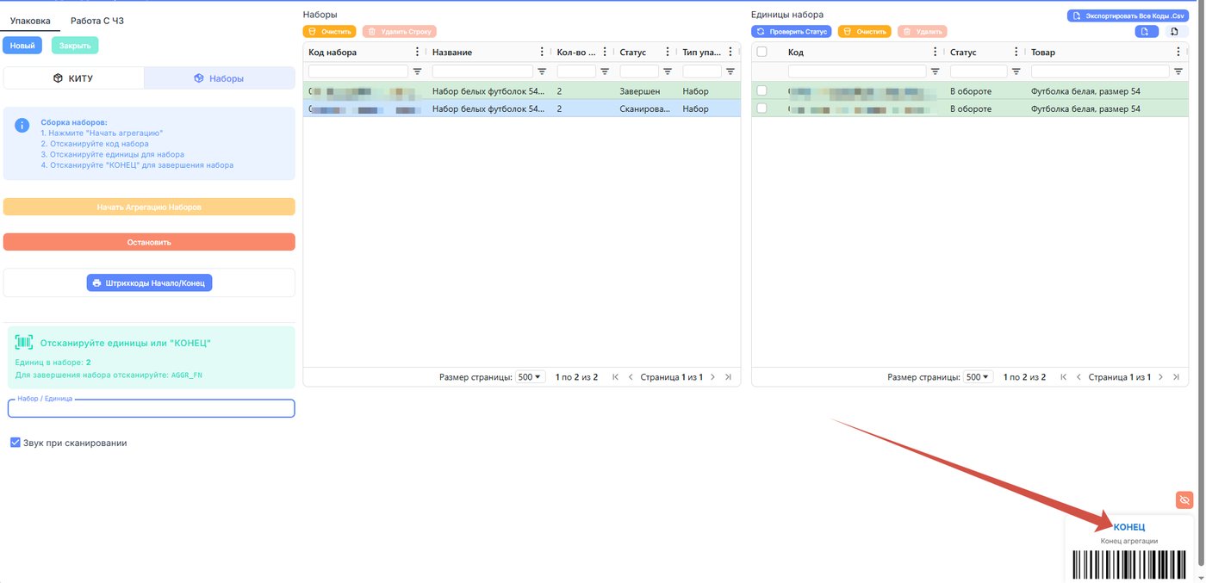Hide the КОНЕЦ barcode panel with eye icon
This screenshot has height=583, width=1206.
(x=1184, y=499)
